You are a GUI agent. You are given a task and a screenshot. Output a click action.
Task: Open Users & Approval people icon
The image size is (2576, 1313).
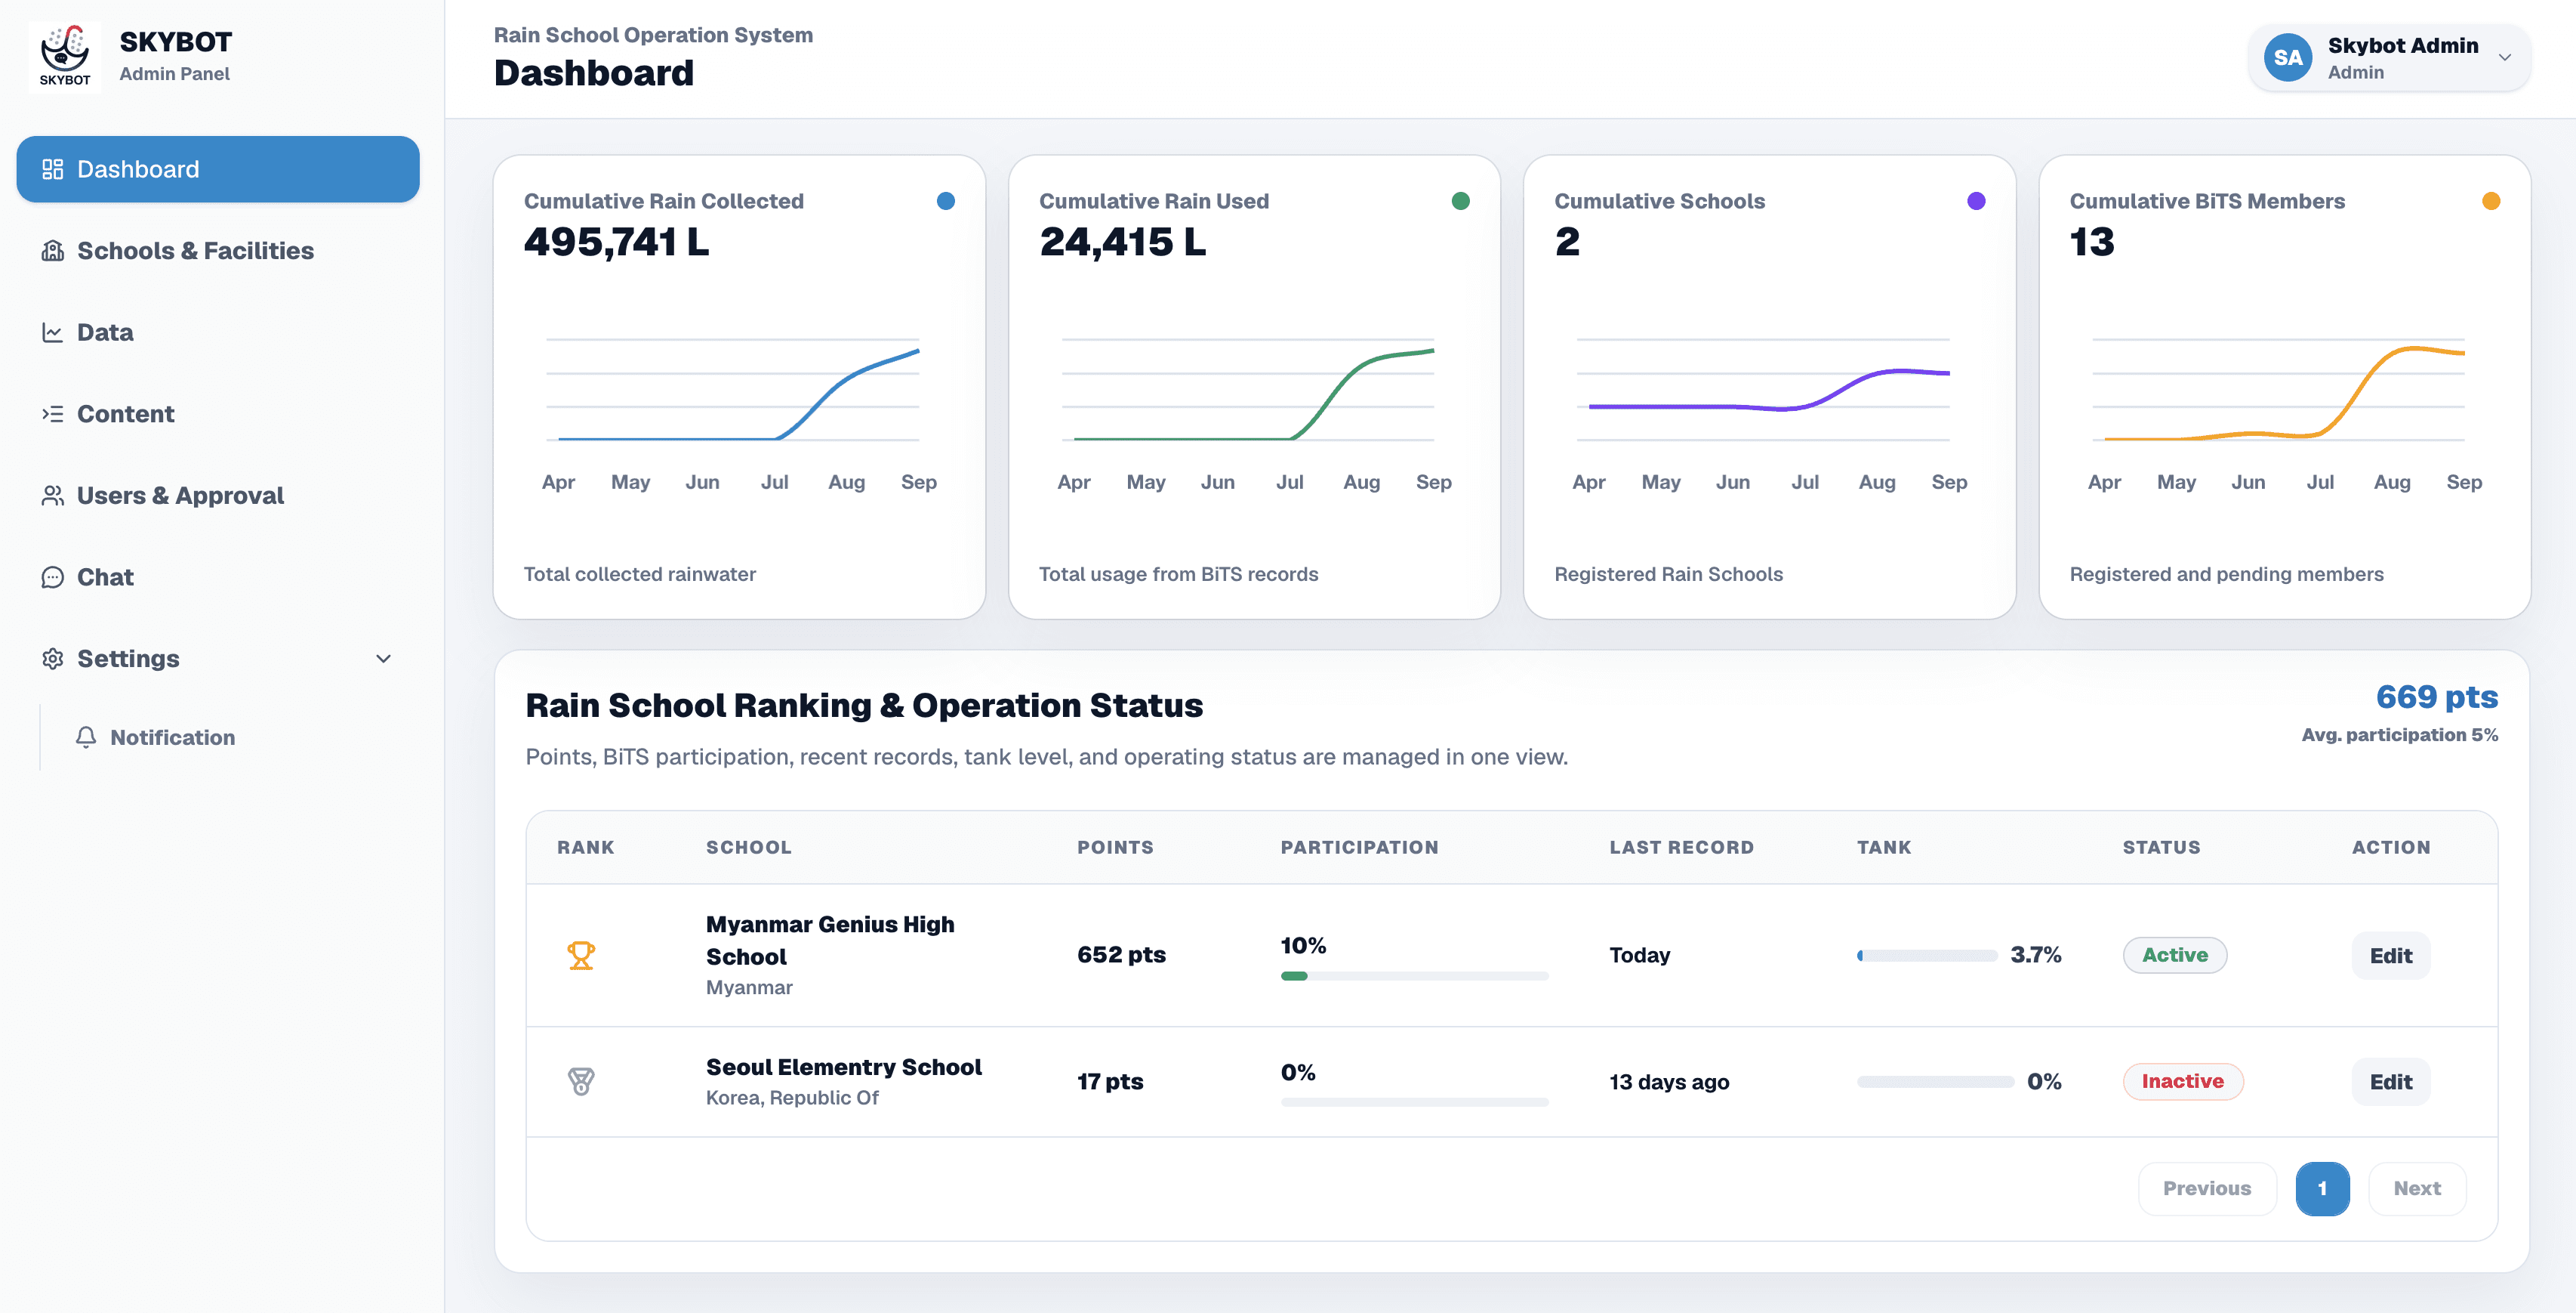(52, 496)
